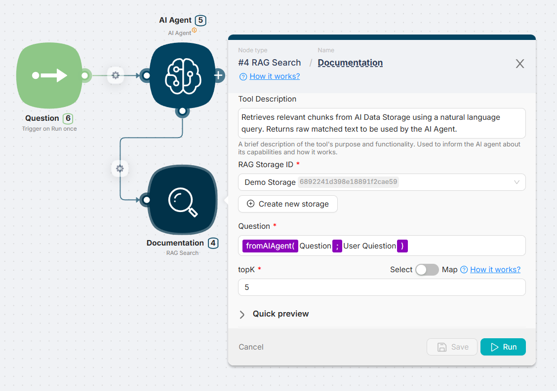
Task: Open gear settings on Agent-to-Documentation connection
Action: click(119, 169)
